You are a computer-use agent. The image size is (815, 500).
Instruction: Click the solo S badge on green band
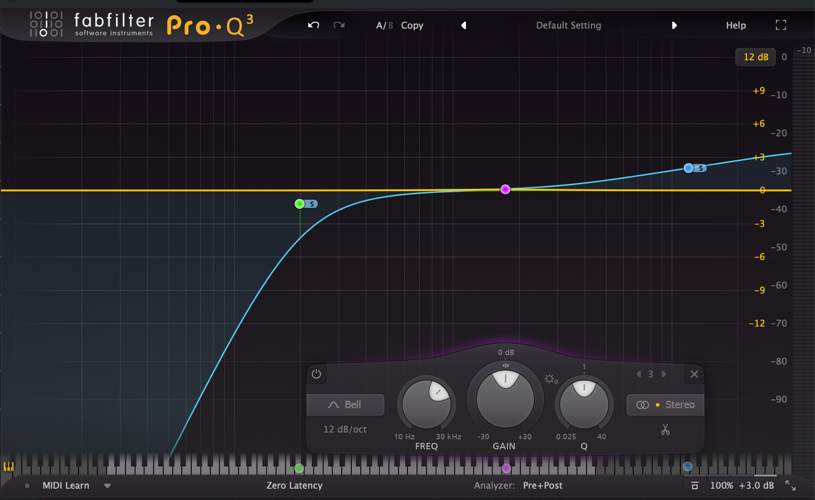(x=312, y=204)
